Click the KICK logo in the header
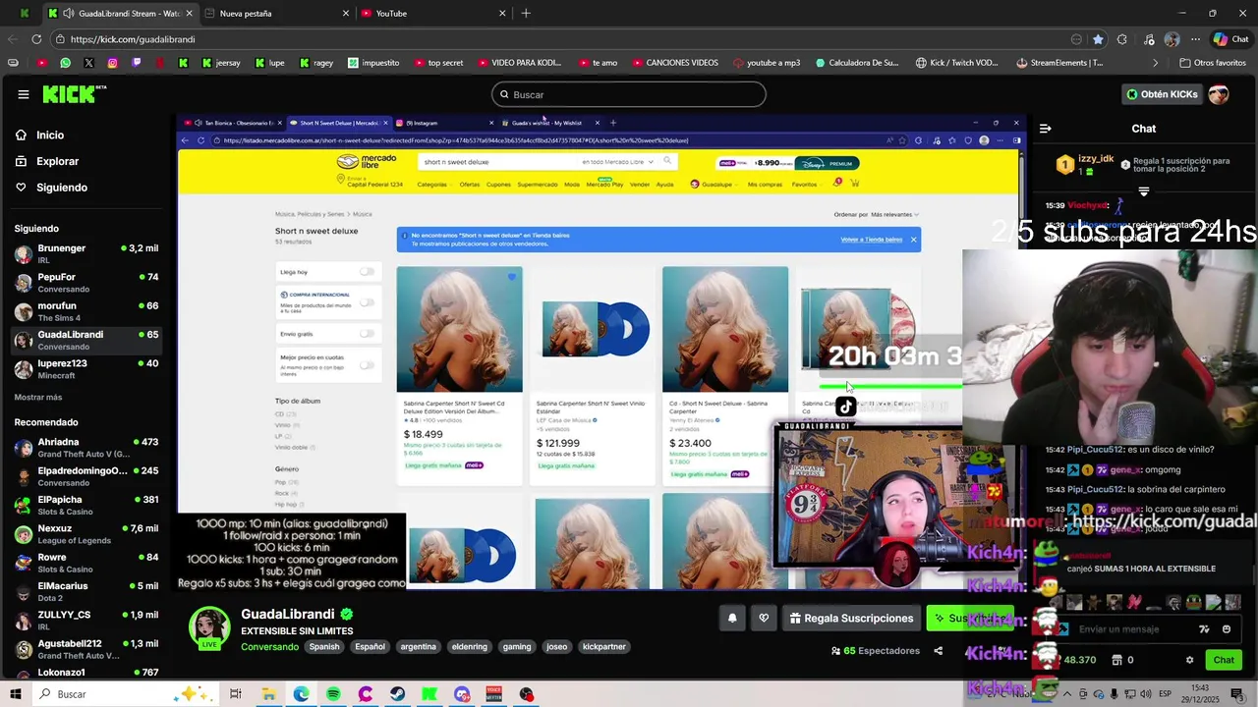Image resolution: width=1258 pixels, height=707 pixels. [x=74, y=94]
